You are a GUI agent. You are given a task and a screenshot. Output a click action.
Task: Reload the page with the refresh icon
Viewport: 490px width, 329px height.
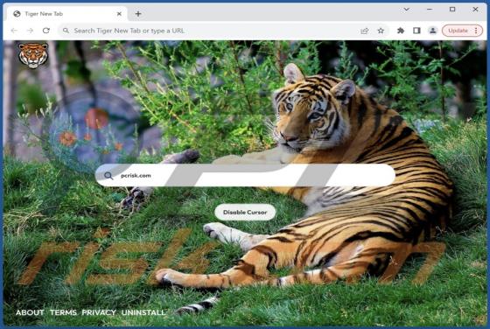coord(46,31)
